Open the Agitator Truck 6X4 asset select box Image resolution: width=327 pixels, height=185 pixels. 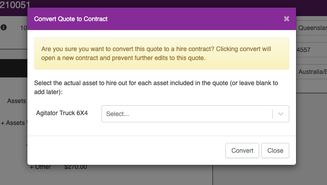click(195, 114)
